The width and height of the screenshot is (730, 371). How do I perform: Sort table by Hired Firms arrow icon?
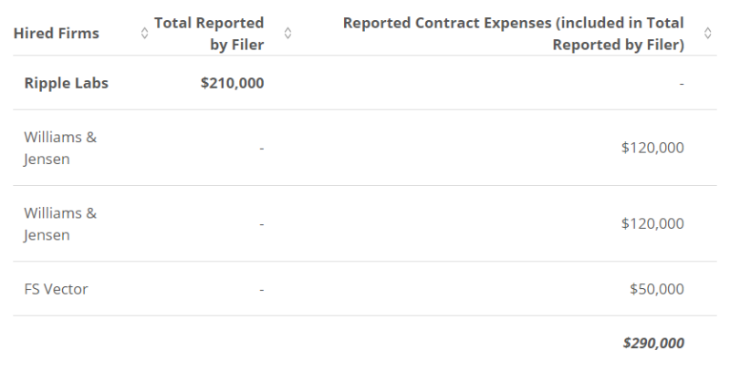pyautogui.click(x=144, y=33)
